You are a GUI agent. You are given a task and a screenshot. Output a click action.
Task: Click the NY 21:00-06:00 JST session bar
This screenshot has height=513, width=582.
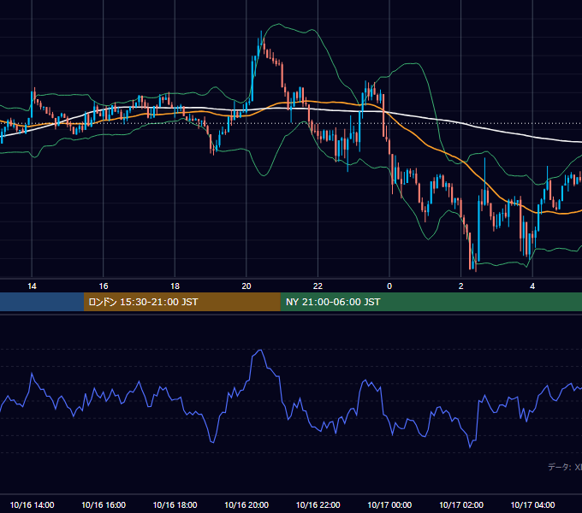431,302
